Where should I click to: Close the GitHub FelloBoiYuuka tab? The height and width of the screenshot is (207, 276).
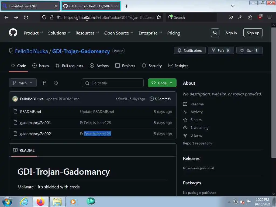116,6
